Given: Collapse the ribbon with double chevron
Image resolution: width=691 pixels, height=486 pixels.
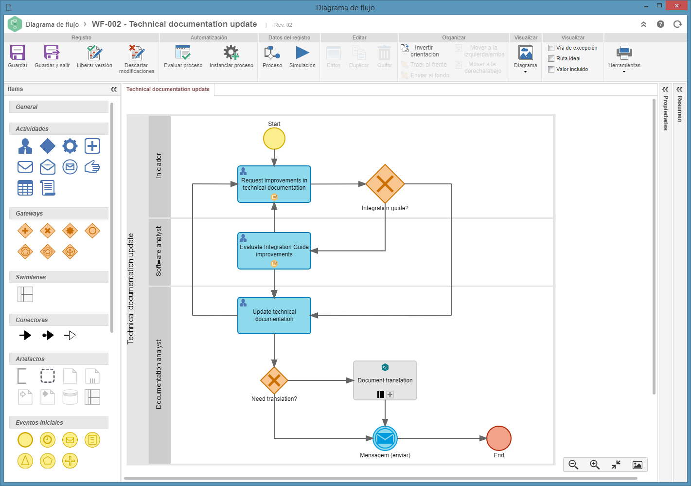Looking at the screenshot, I should click(643, 24).
